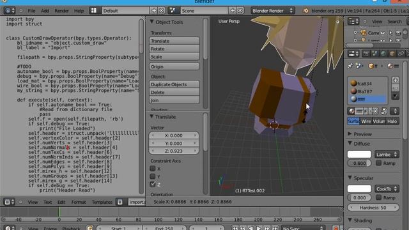
Task: Switch to the Scene properties icon
Action: tap(374, 54)
